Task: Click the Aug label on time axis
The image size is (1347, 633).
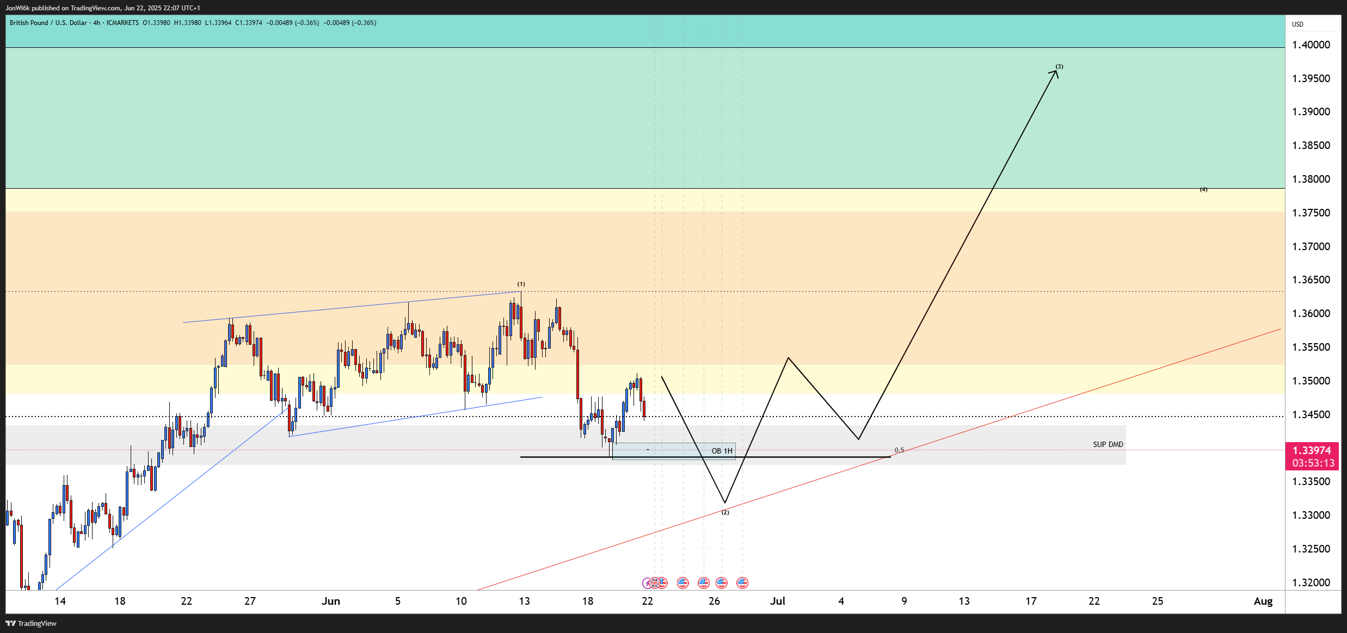Action: pyautogui.click(x=1263, y=601)
